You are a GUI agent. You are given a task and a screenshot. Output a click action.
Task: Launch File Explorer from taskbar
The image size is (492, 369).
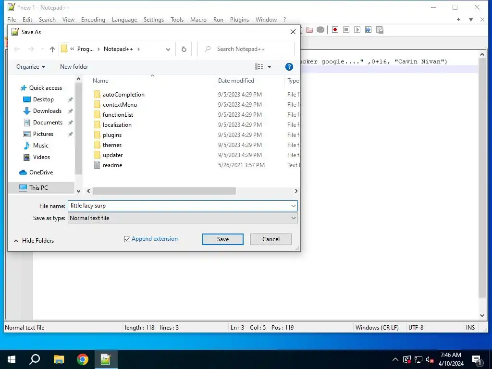pos(59,359)
